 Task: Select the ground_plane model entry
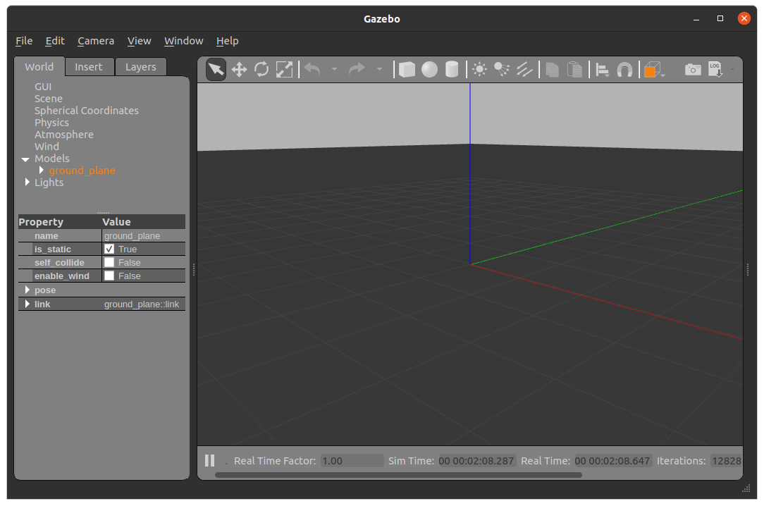(x=82, y=171)
